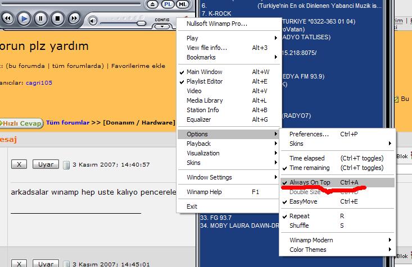Click Winamp next track button
Screen dimensions: 412x267
coord(74,19)
